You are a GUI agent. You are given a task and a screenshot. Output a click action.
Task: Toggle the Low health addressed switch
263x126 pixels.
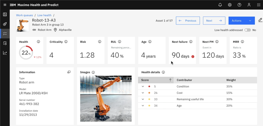[247, 30]
